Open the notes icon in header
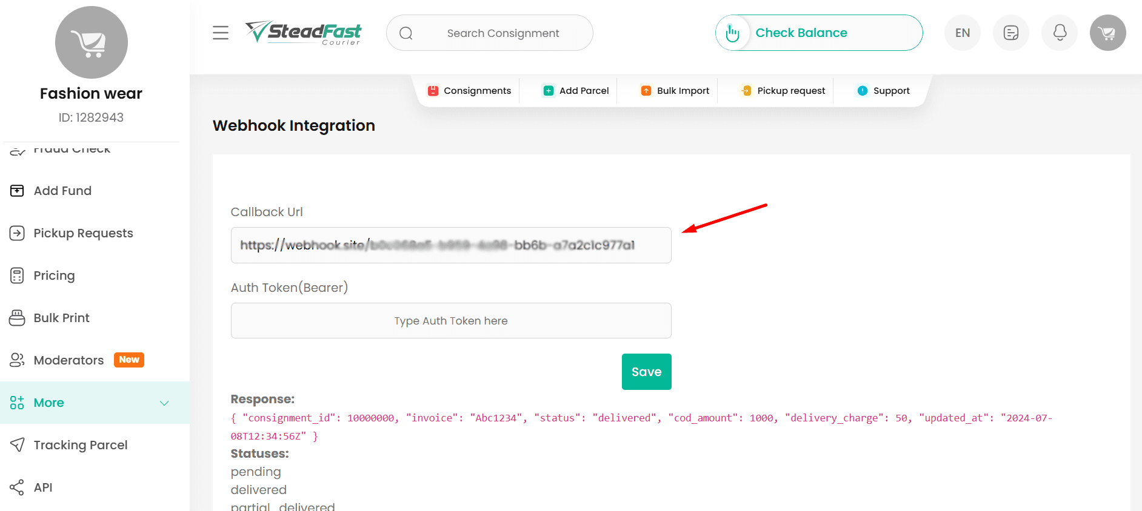The height and width of the screenshot is (511, 1142). [x=1011, y=33]
